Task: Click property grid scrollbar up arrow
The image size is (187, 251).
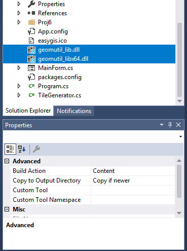Action: pyautogui.click(x=179, y=161)
